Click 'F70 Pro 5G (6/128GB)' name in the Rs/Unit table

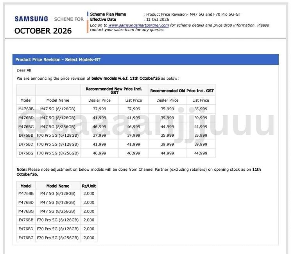click(x=58, y=220)
